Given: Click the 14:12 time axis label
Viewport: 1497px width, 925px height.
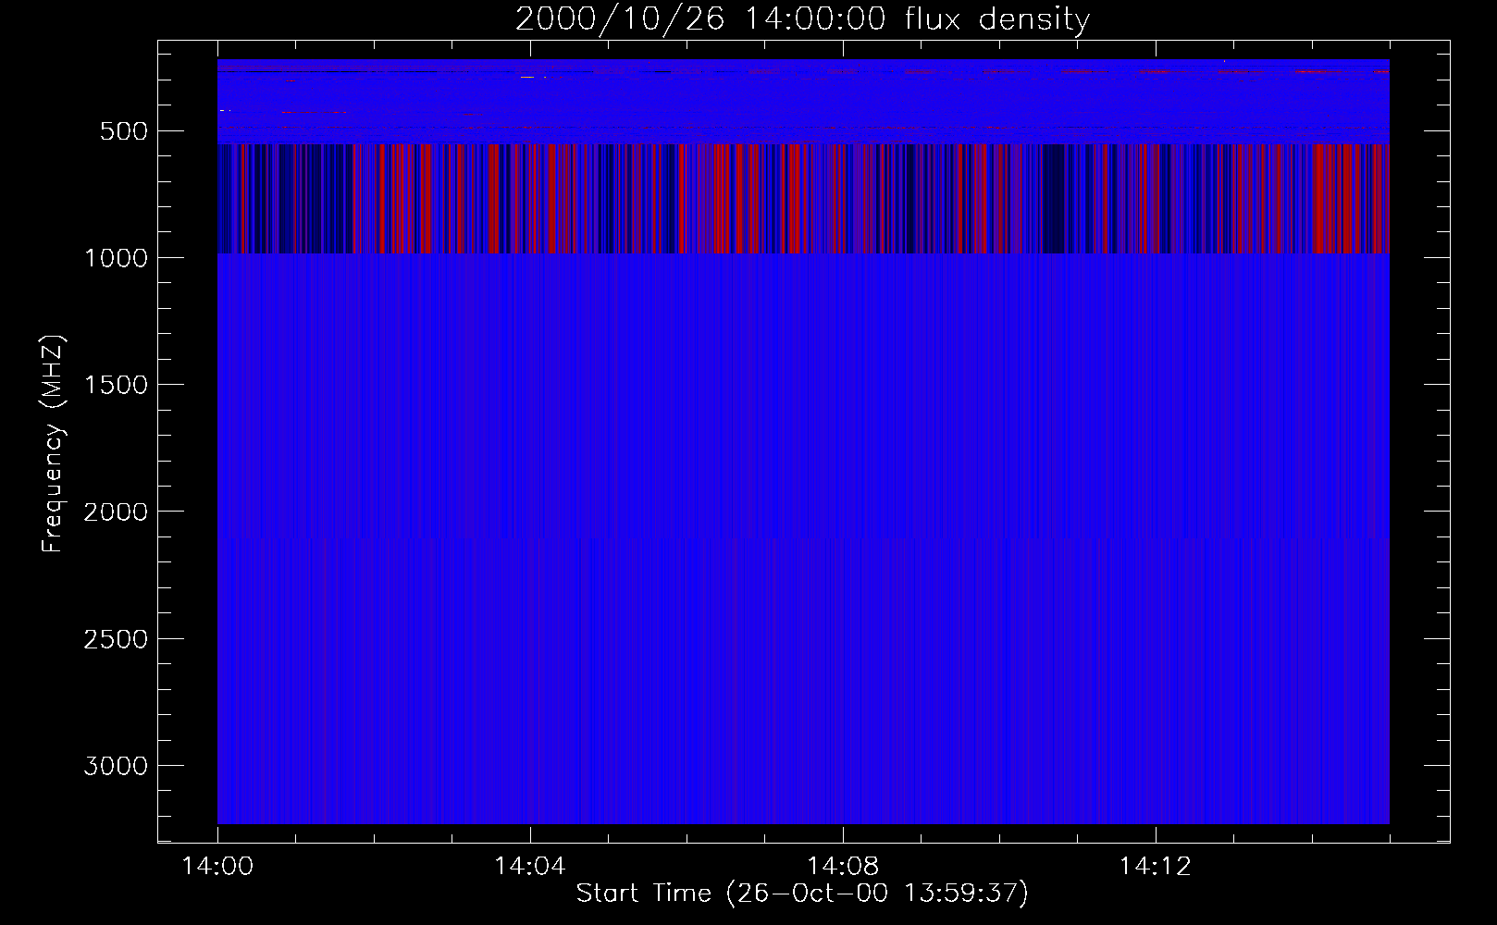Looking at the screenshot, I should click(x=1154, y=867).
